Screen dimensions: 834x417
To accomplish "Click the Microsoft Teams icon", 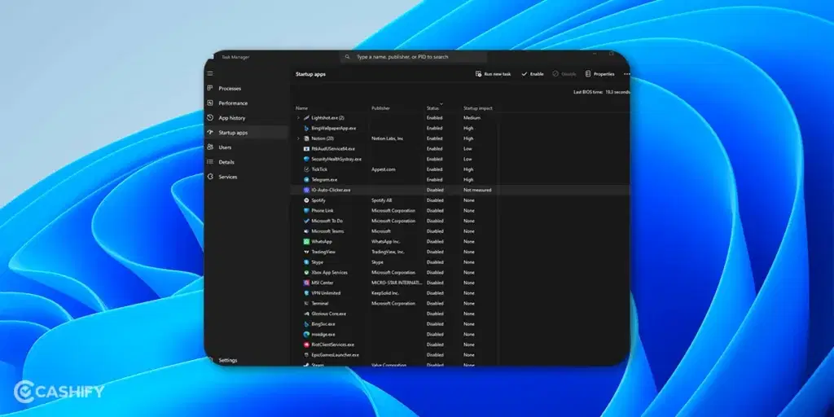I will [x=306, y=231].
